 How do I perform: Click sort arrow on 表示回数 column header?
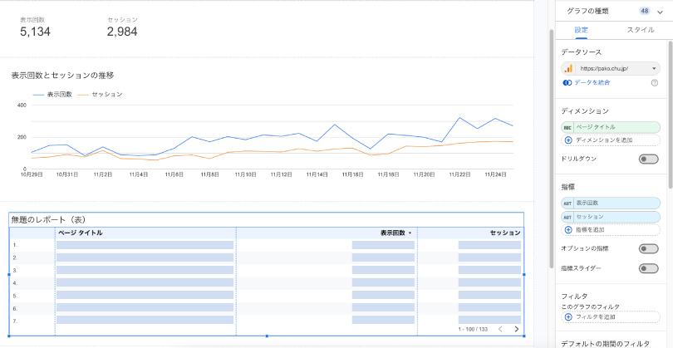410,233
